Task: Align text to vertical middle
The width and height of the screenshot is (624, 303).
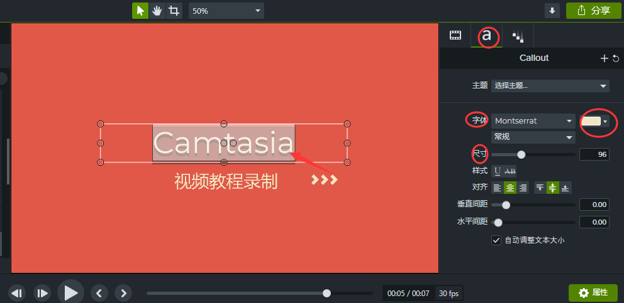Action: [x=553, y=188]
